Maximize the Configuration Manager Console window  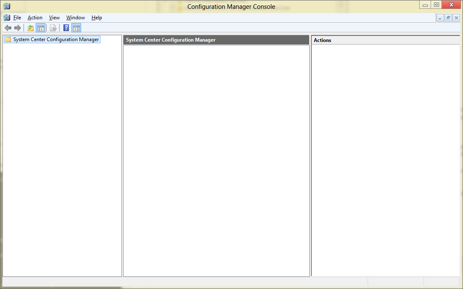point(437,5)
